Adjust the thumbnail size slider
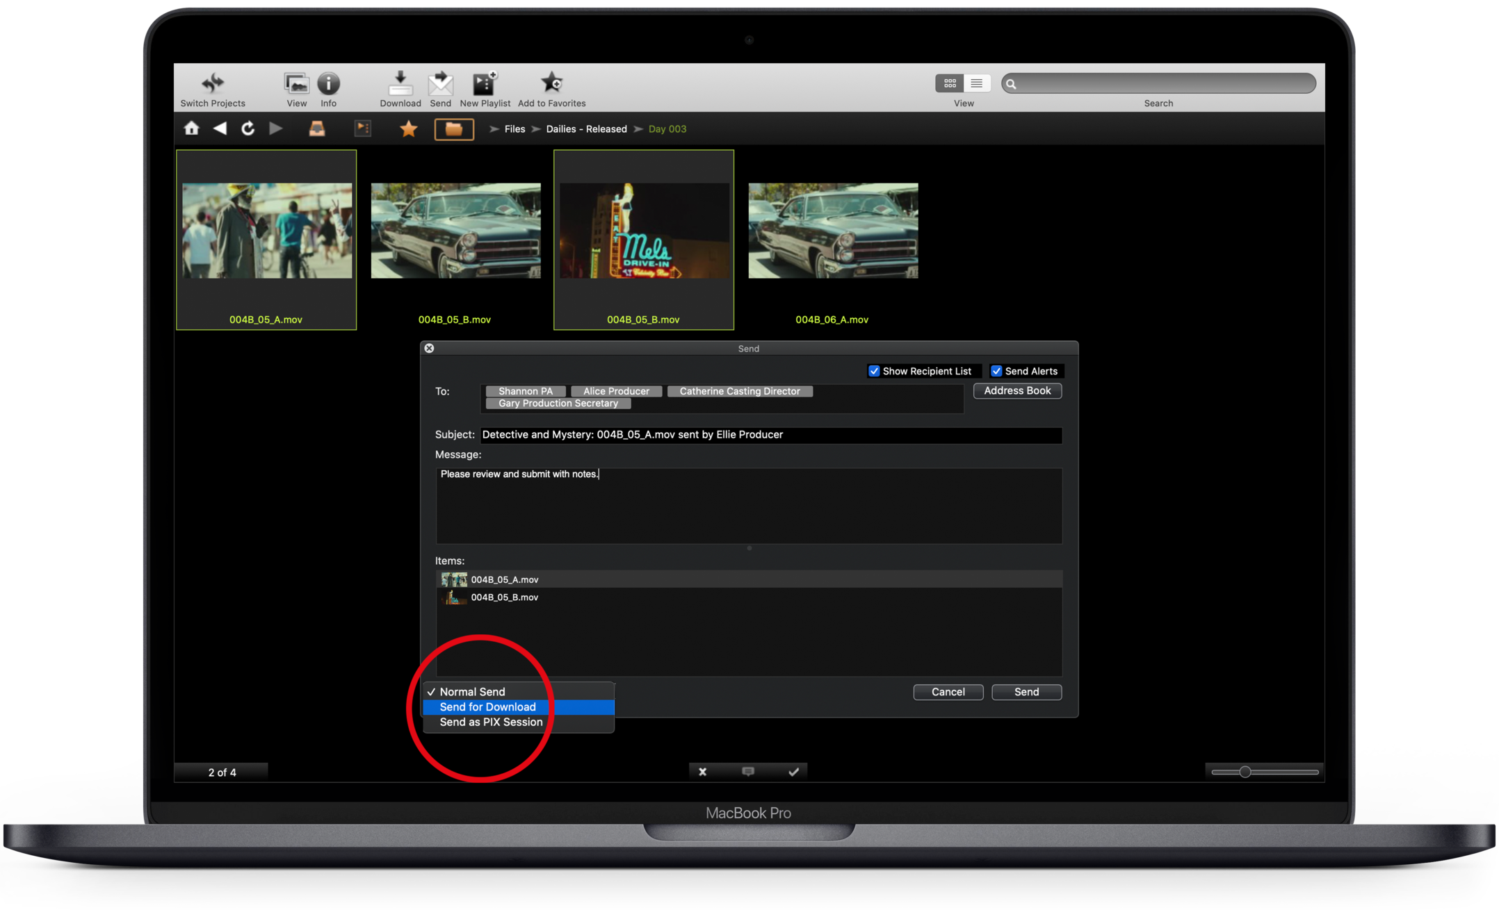This screenshot has height=910, width=1499. tap(1245, 772)
